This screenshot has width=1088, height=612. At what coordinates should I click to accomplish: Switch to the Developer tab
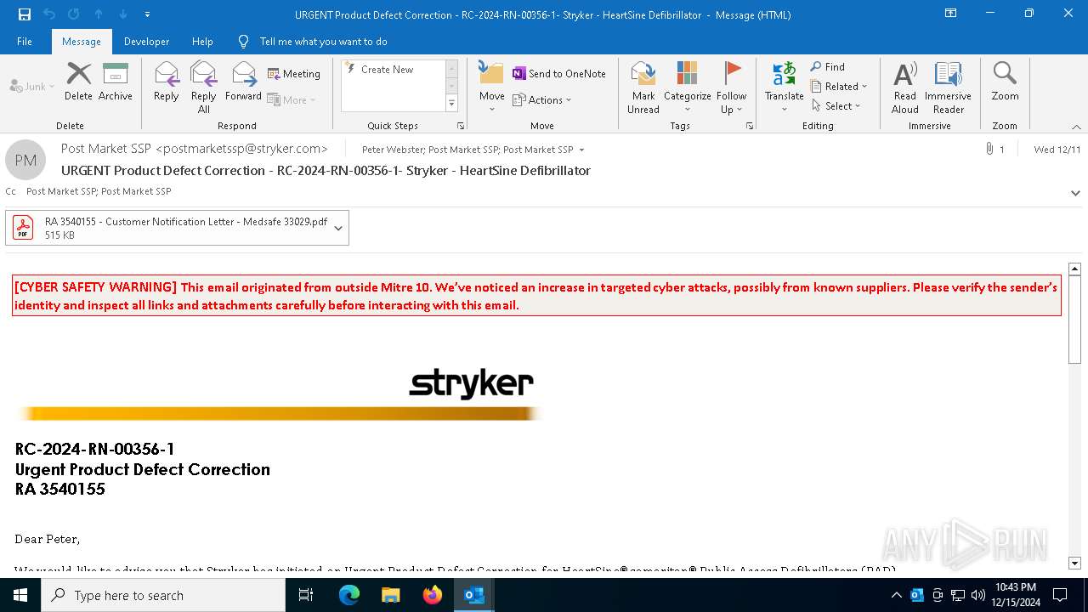tap(146, 41)
